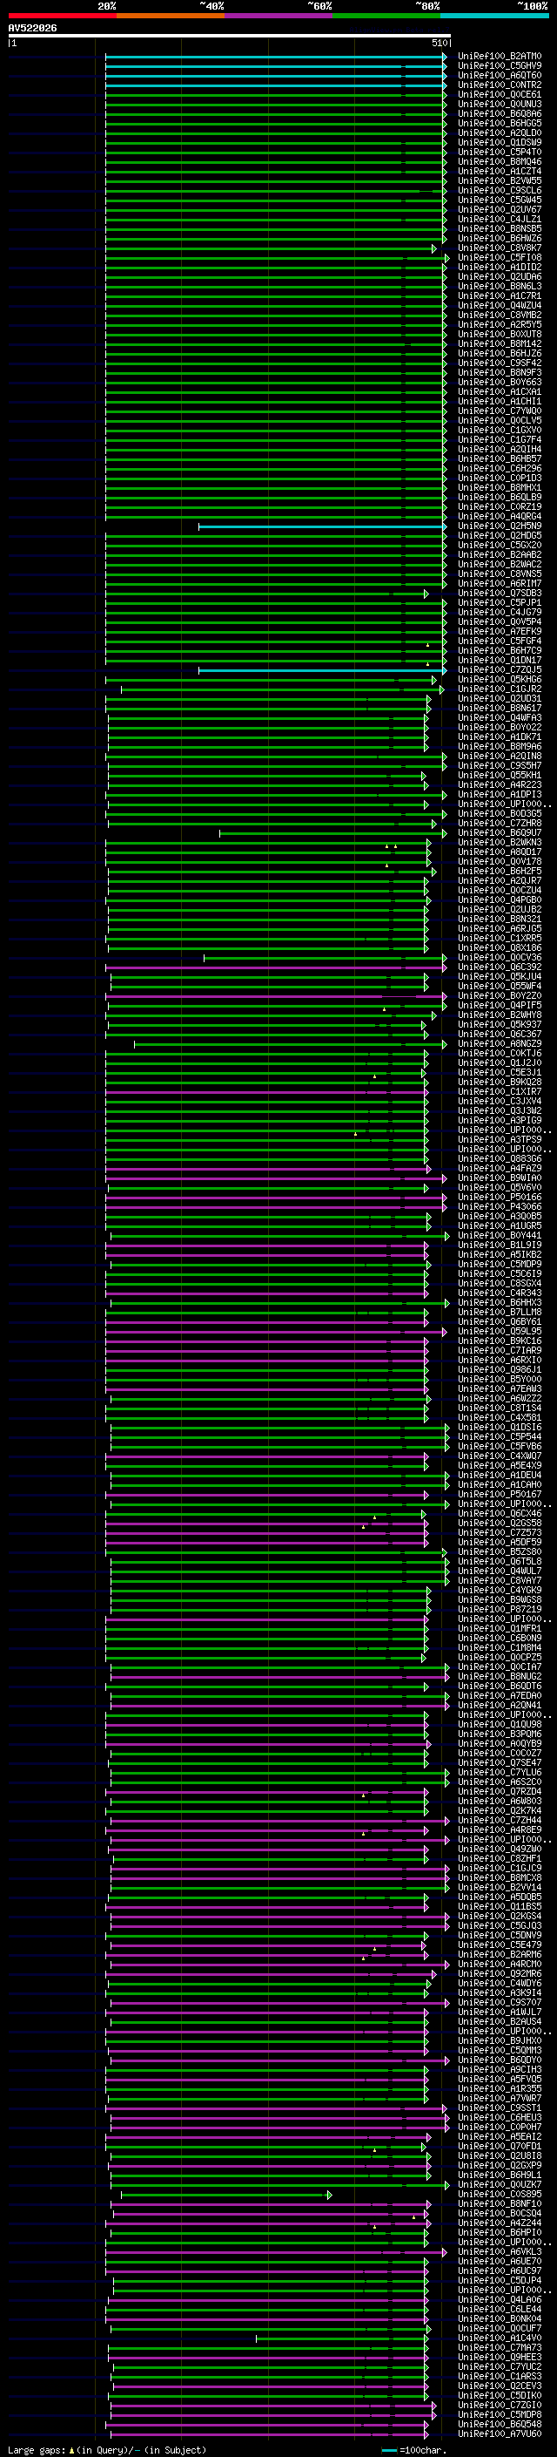Select hit label UniRef100_B8MHX1

tap(500, 487)
